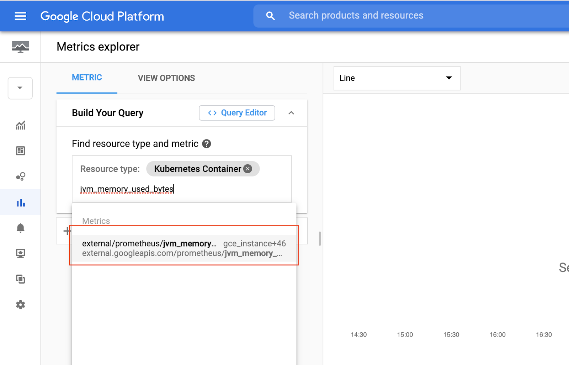
Task: Remove the Kubernetes Container resource chip
Action: pyautogui.click(x=248, y=169)
